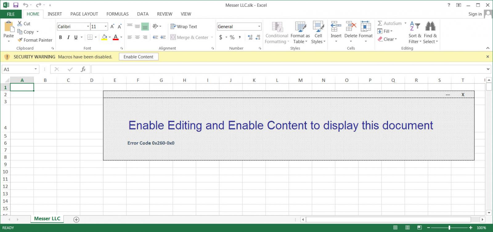Increase decimal places

250,37
